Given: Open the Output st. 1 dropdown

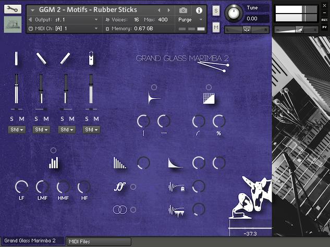Looking at the screenshot, I should [x=65, y=20].
